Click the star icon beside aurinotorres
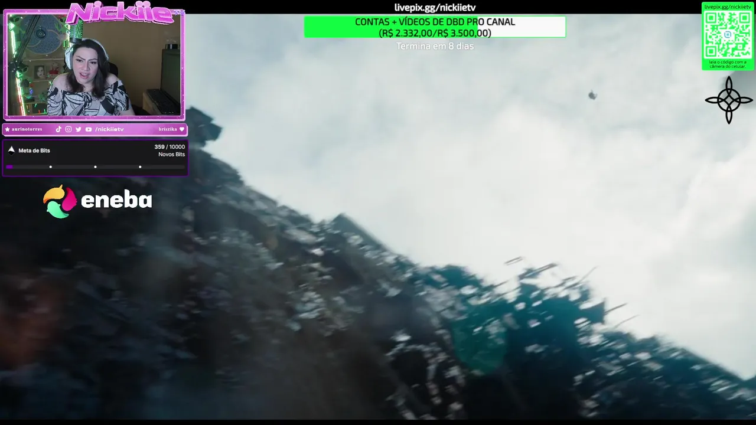 (7, 129)
